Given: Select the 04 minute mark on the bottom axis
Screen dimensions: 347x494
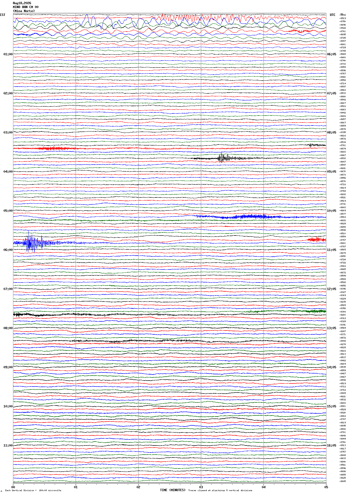Looking at the screenshot, I should [x=264, y=487].
